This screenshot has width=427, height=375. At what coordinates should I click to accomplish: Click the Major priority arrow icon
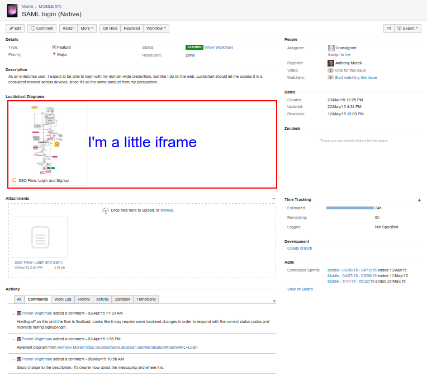tap(54, 54)
